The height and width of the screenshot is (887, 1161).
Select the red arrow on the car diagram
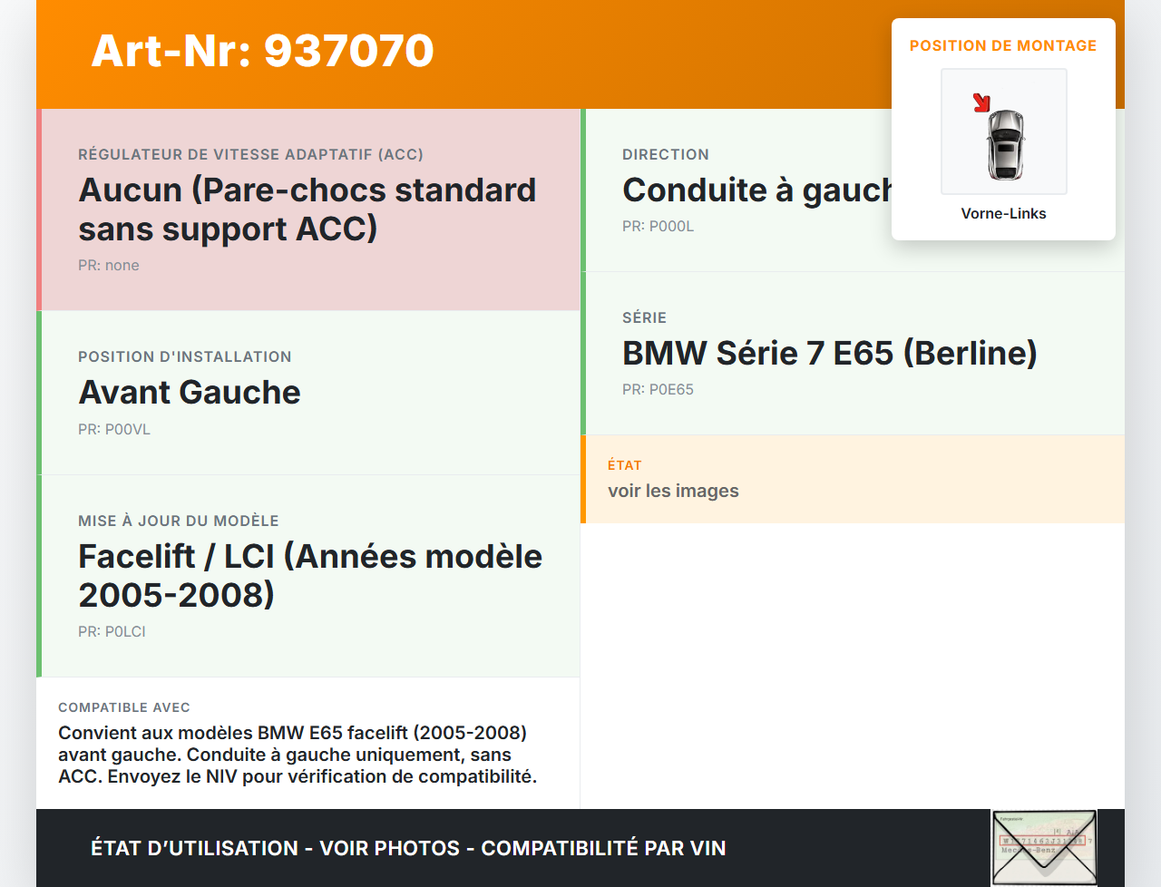(x=982, y=102)
